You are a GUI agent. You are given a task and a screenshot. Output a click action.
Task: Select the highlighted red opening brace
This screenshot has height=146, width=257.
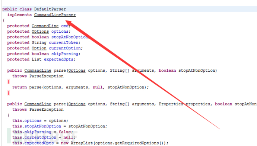[9, 82]
